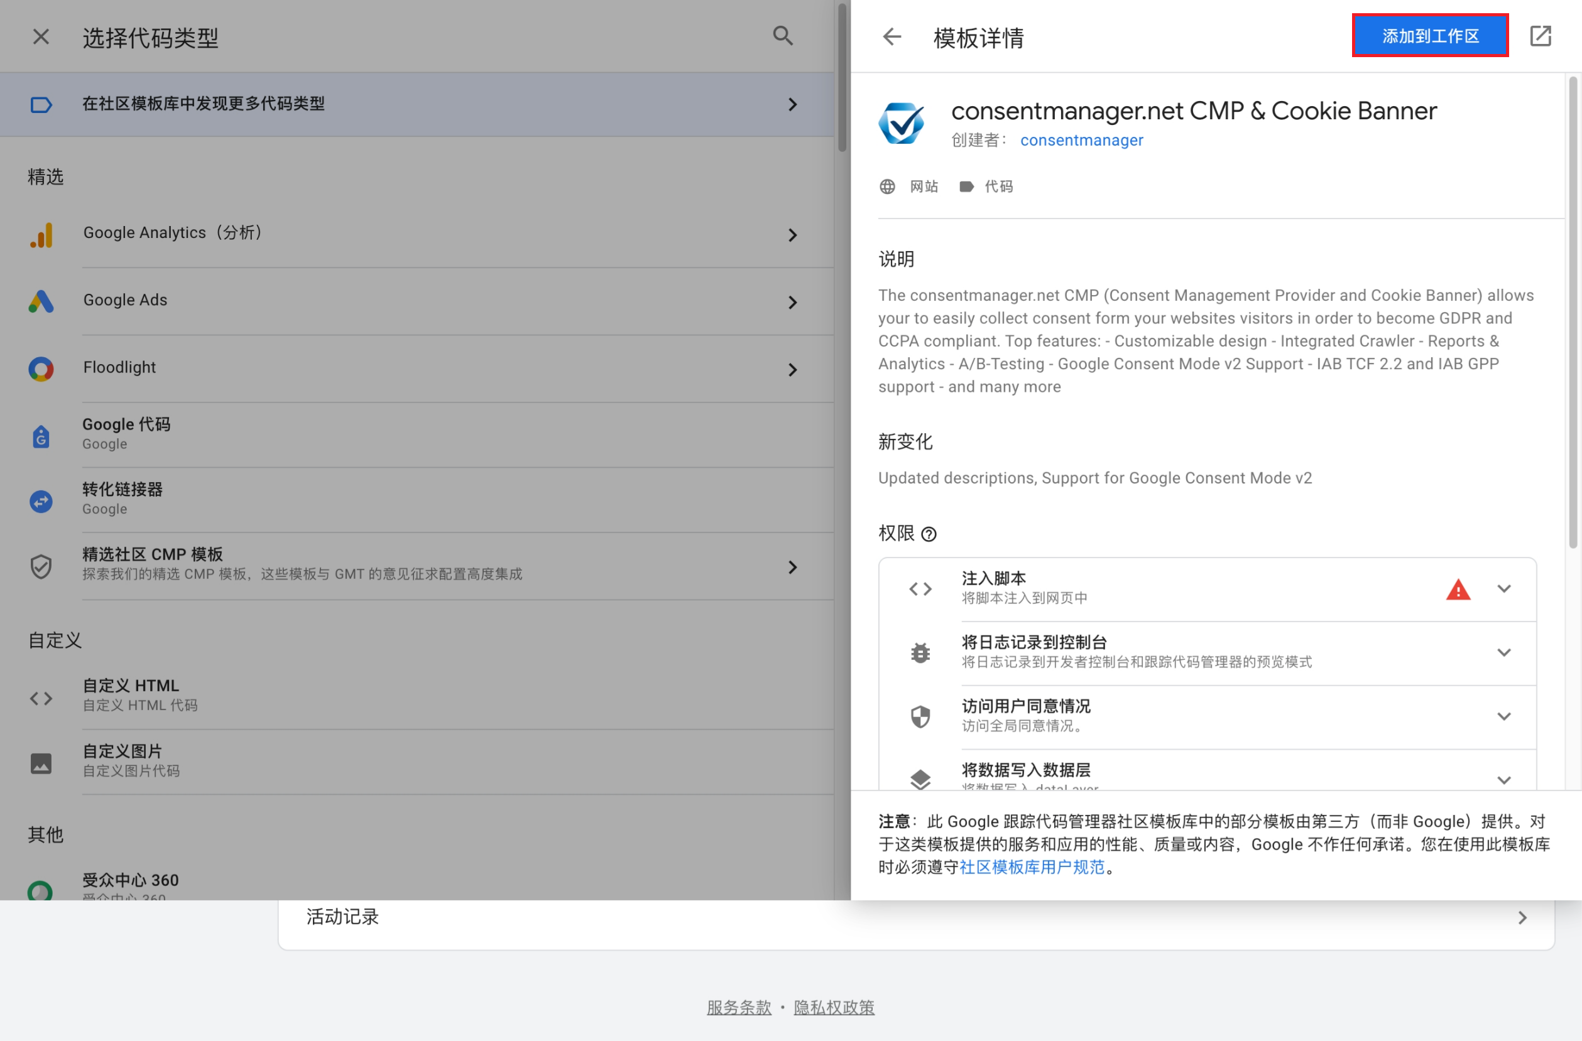1582x1041 pixels.
Task: Select the 自定义 HTML code icon
Action: pyautogui.click(x=41, y=697)
